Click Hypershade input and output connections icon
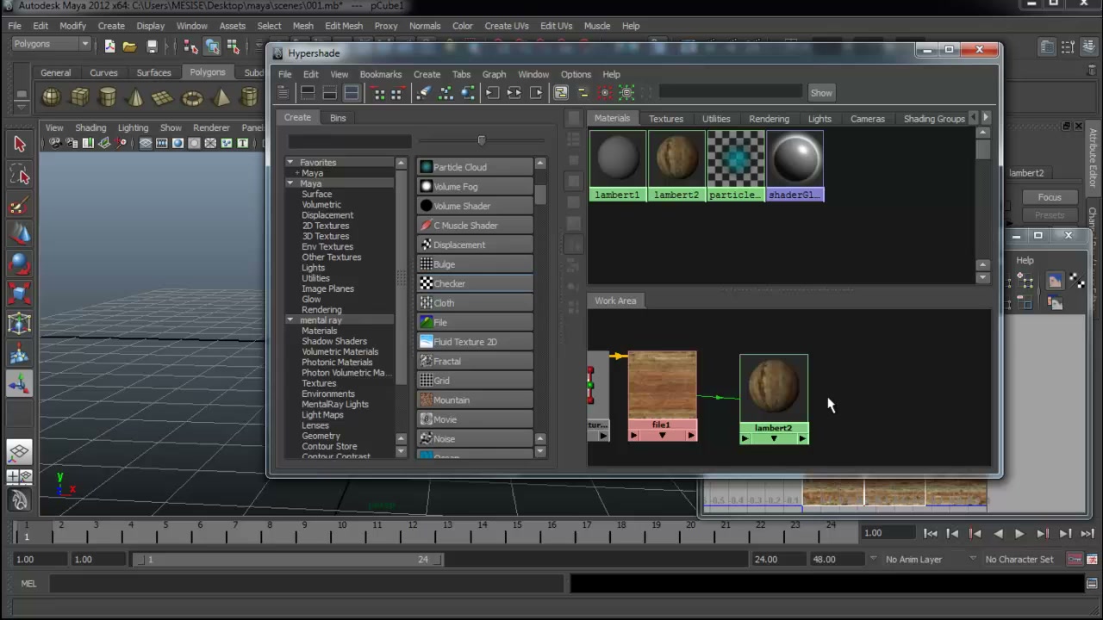 point(514,92)
